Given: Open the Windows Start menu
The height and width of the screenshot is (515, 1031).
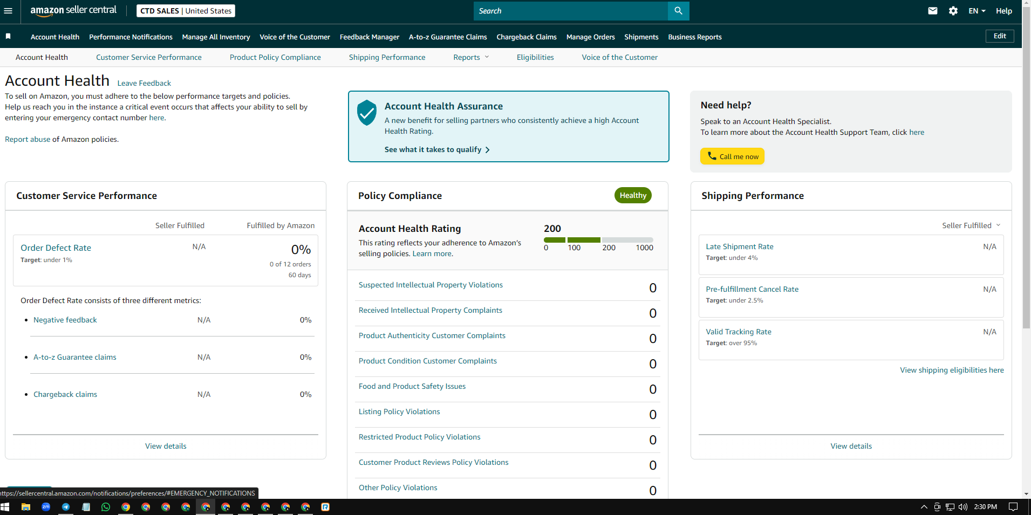Looking at the screenshot, I should click(5, 507).
